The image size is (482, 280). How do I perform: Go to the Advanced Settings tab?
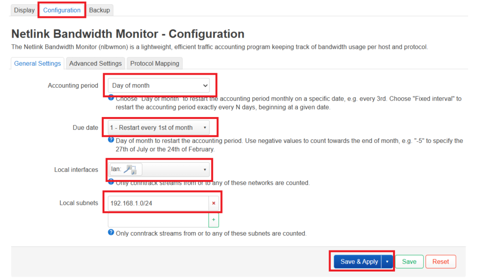96,63
